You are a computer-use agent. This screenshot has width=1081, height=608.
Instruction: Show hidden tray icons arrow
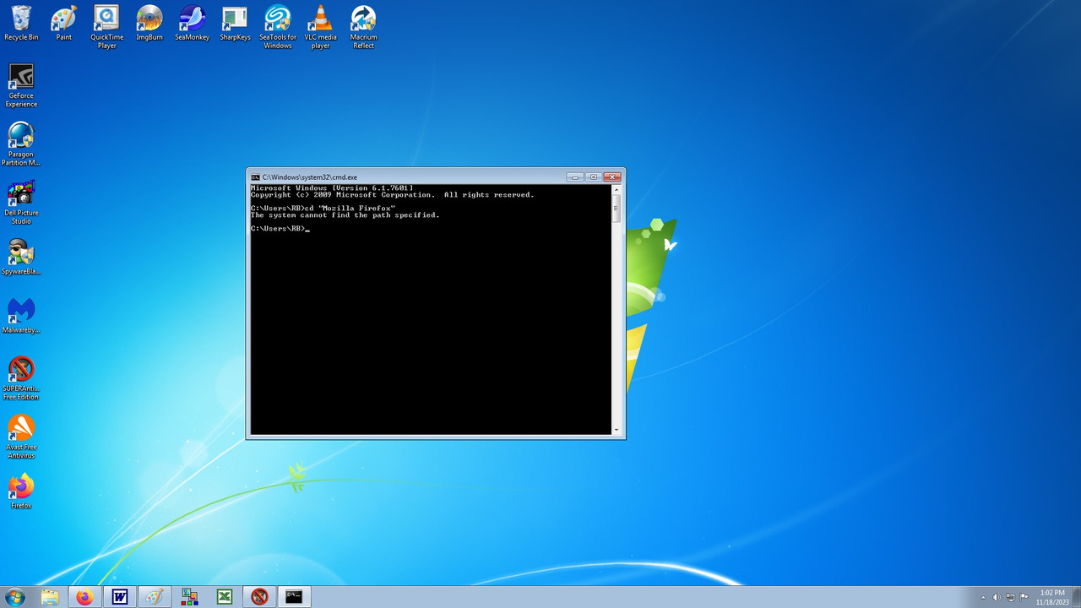coord(983,597)
